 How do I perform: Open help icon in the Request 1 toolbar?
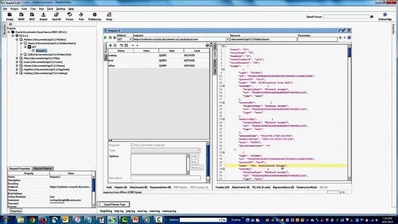pos(349,37)
